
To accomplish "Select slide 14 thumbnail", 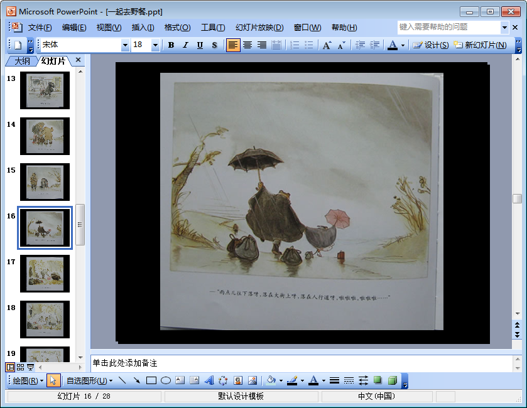I will (45, 136).
